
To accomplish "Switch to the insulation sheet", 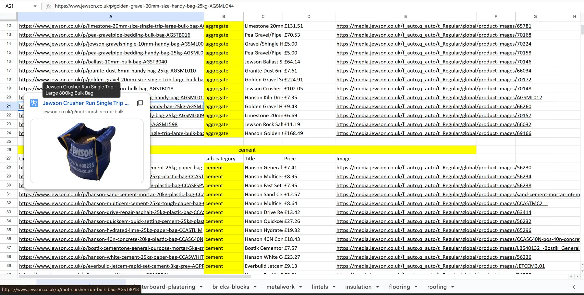I will click(358, 287).
